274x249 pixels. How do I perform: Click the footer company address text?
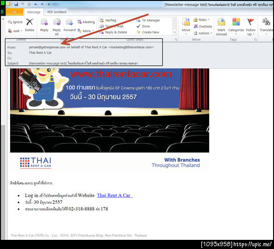[79, 235]
